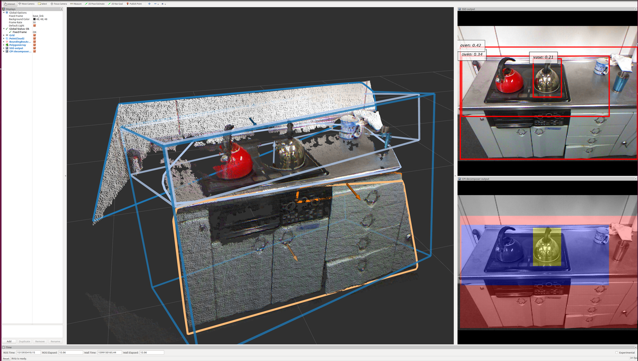Uncheck the PointCloud2 display
Image resolution: width=638 pixels, height=361 pixels.
coord(35,38)
